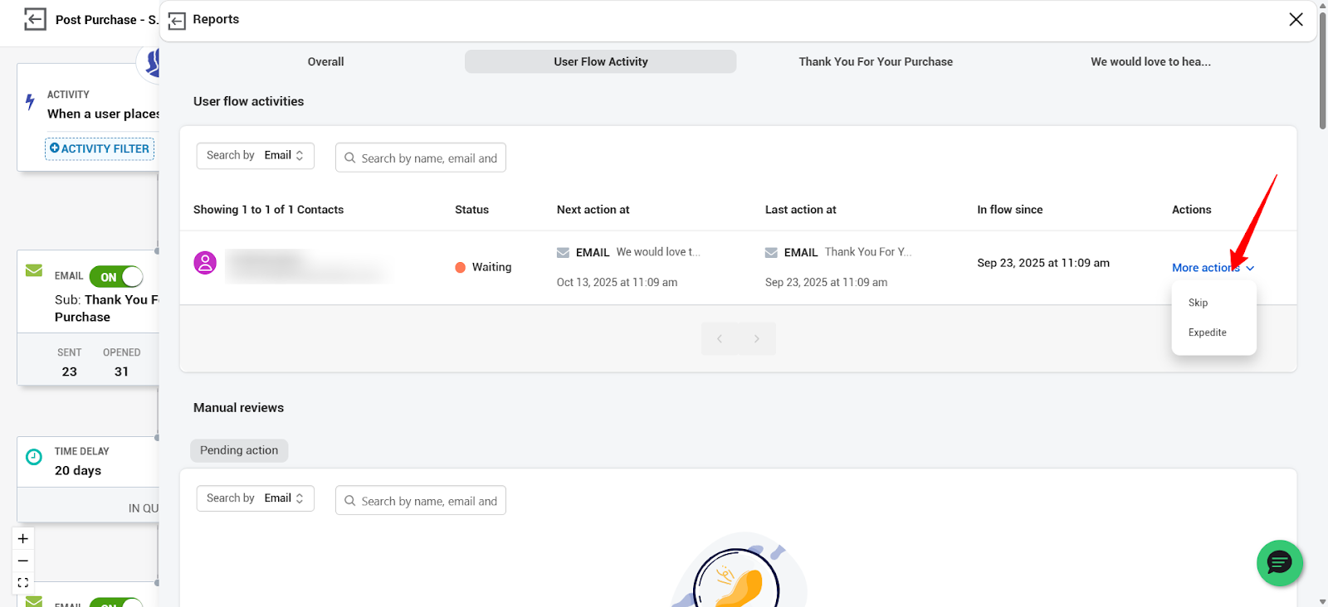Click the clock icon on Time Delay
This screenshot has width=1328, height=607.
click(x=34, y=457)
